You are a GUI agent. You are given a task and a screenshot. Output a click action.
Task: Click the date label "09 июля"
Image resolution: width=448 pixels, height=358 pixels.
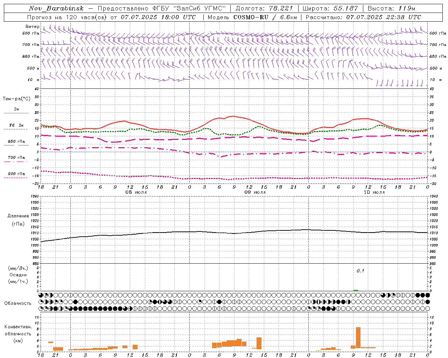tap(255, 192)
